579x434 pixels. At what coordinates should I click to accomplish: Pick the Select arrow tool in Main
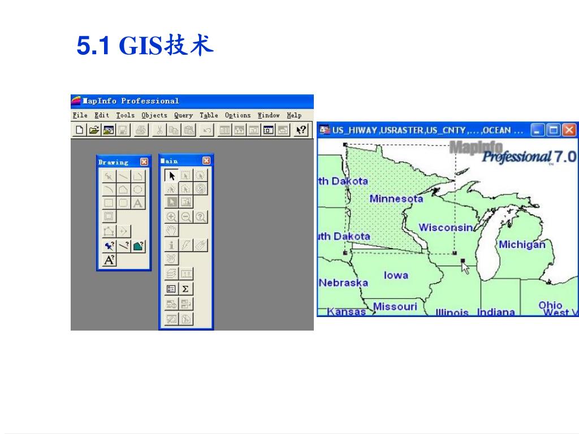click(171, 176)
